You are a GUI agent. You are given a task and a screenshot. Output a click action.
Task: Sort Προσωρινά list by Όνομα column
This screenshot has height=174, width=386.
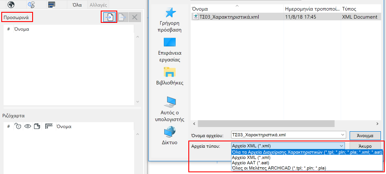[22, 29]
